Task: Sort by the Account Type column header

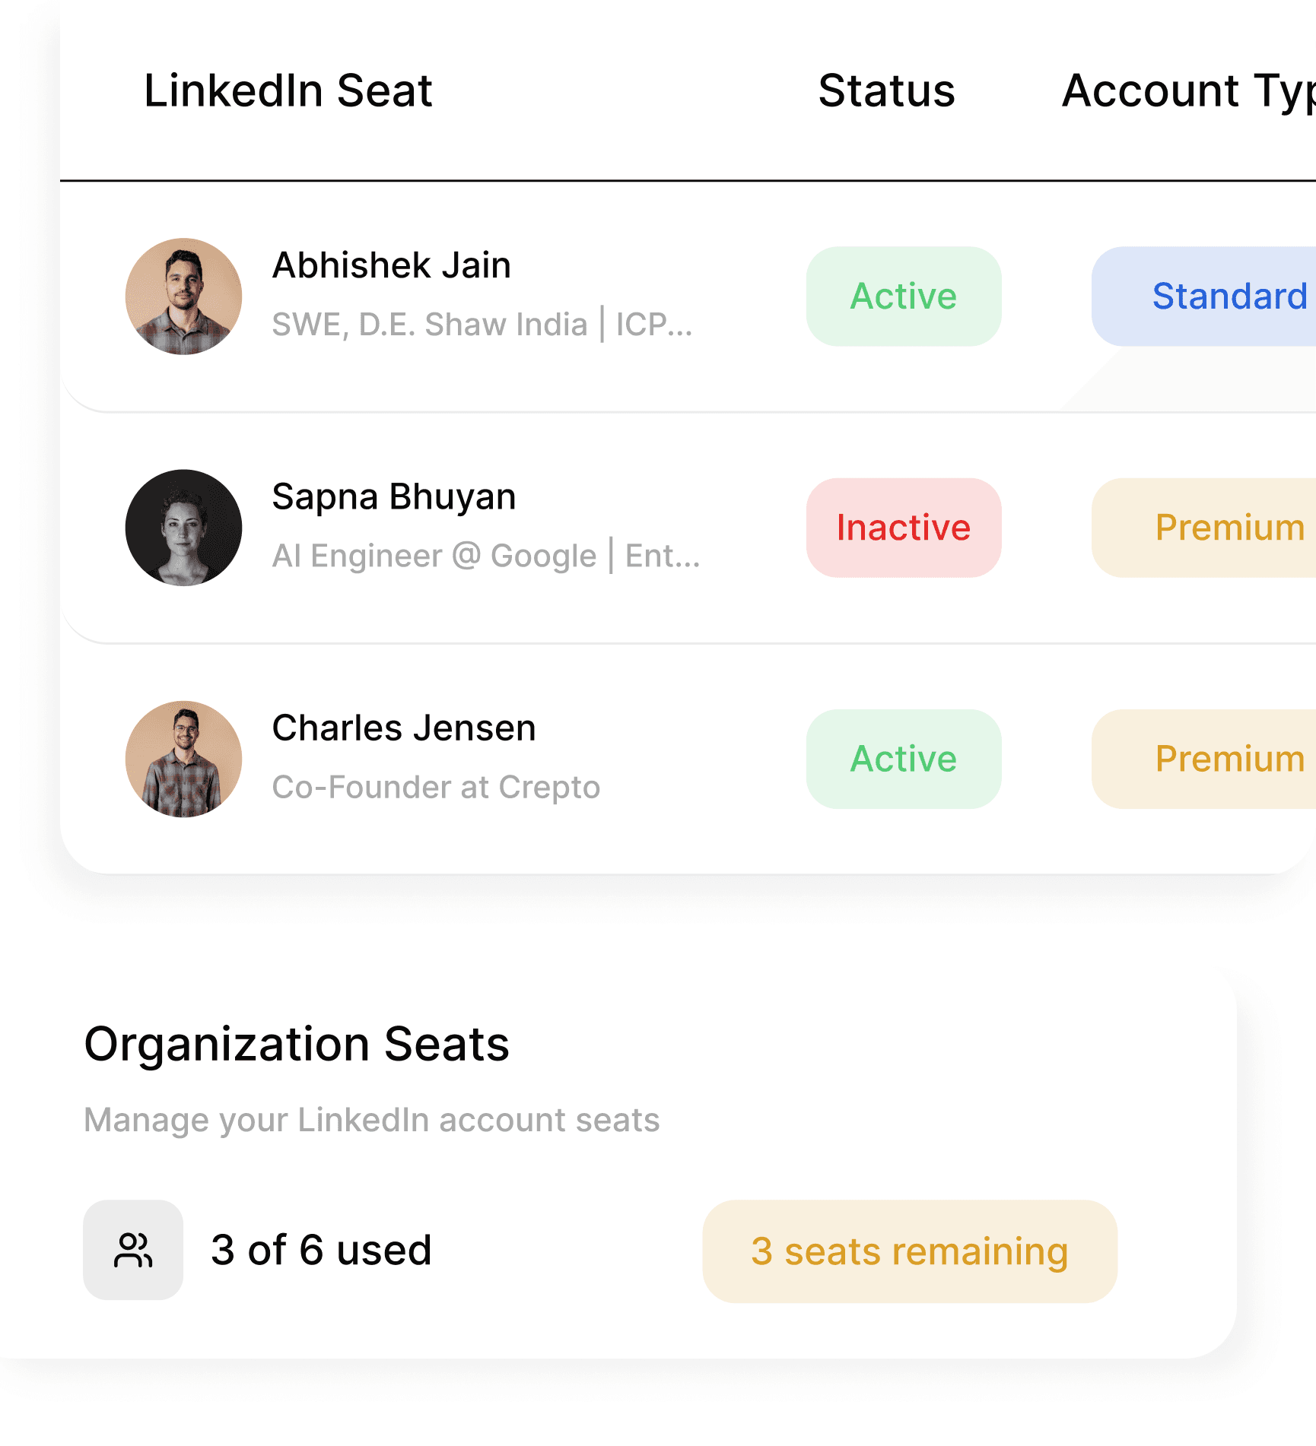Action: click(x=1188, y=91)
